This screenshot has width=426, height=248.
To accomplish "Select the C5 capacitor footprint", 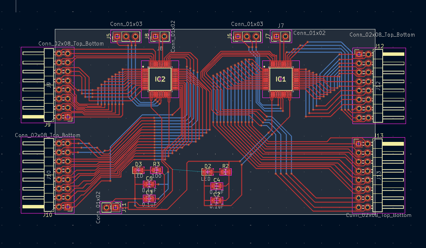I will [149, 185].
